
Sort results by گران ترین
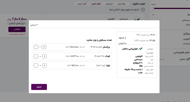(x=82, y=4)
